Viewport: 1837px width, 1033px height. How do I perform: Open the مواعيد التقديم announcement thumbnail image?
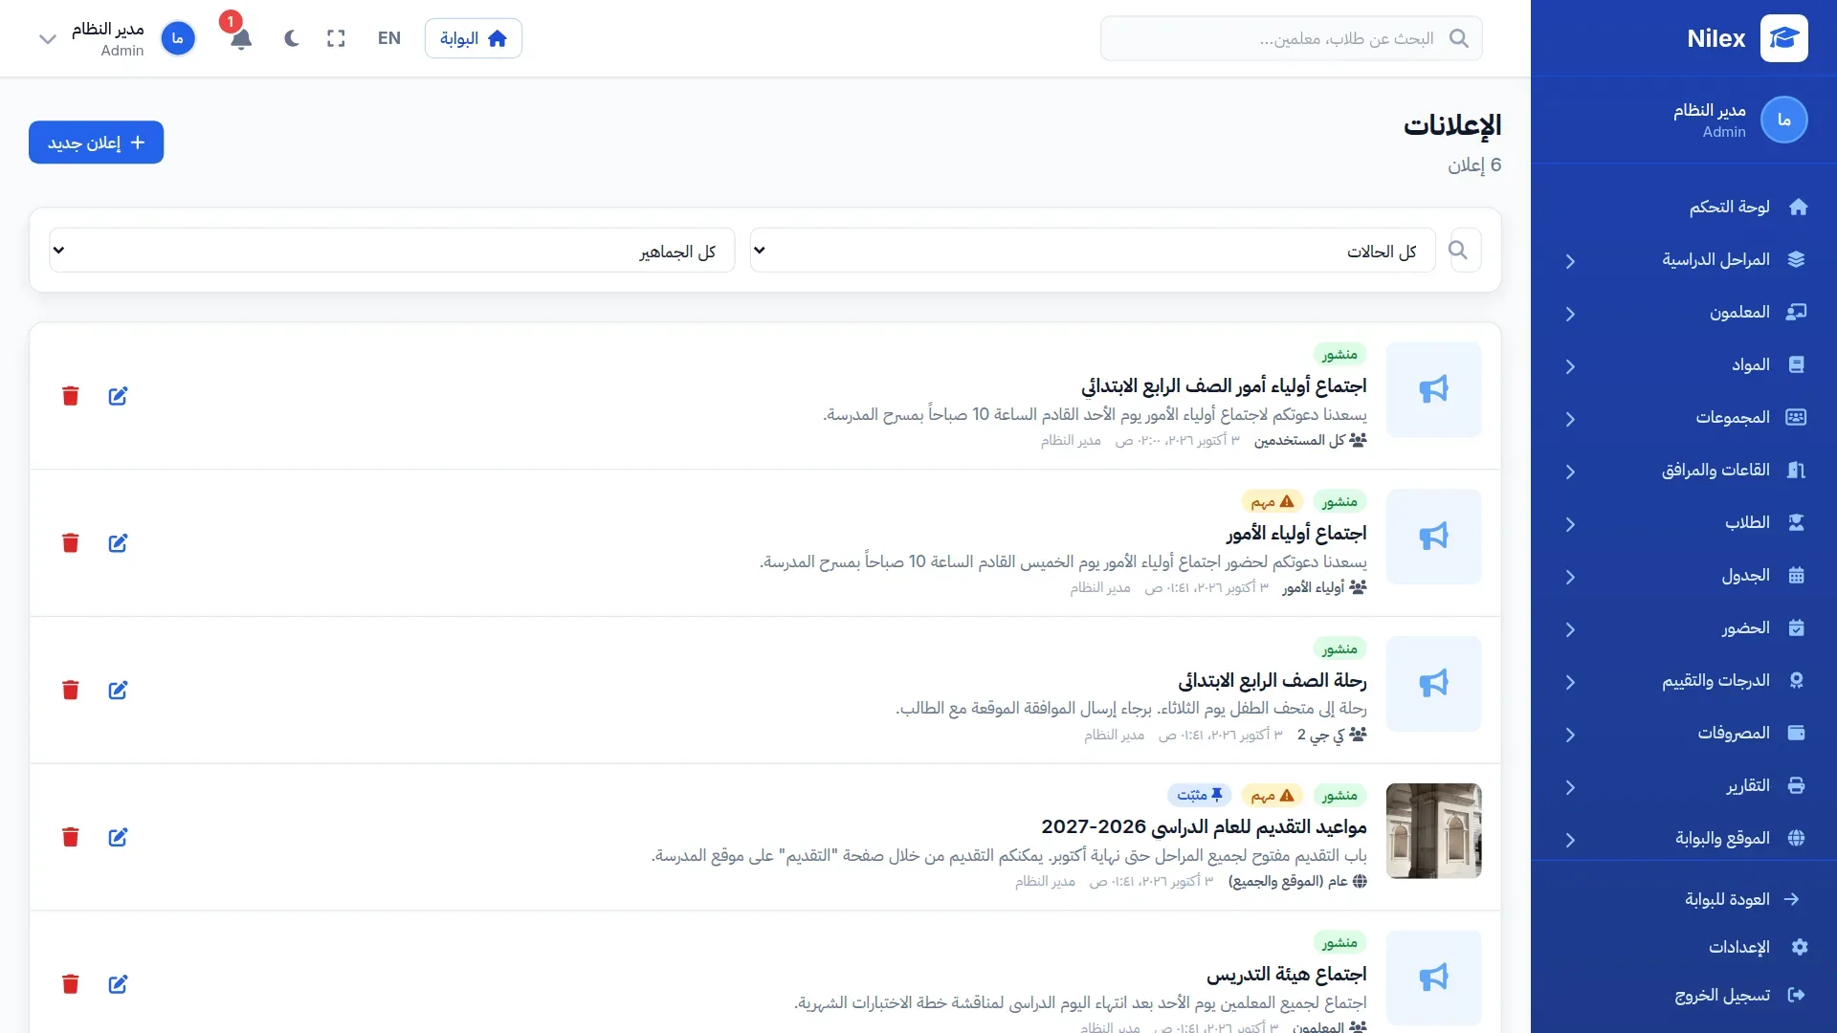(1433, 831)
